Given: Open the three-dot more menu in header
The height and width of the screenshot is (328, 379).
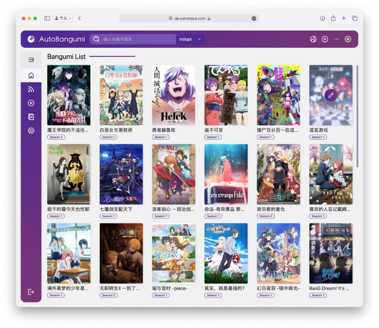Looking at the screenshot, I should pyautogui.click(x=336, y=39).
